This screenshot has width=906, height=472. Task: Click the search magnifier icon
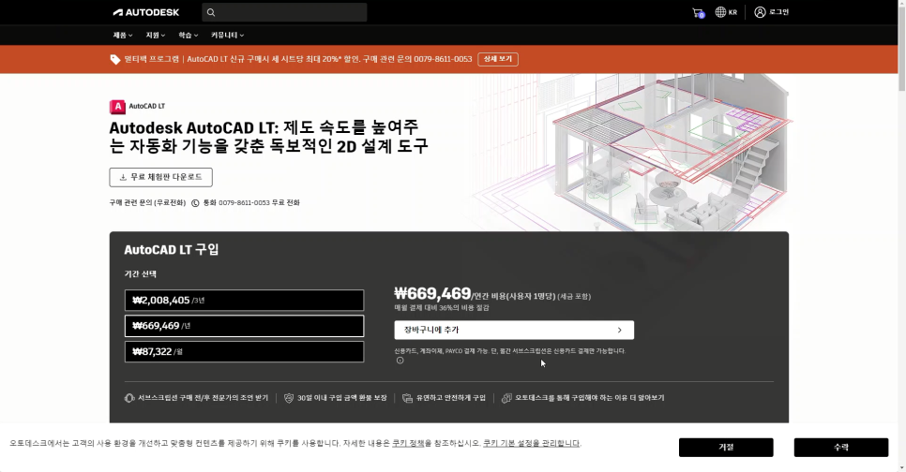click(x=211, y=12)
